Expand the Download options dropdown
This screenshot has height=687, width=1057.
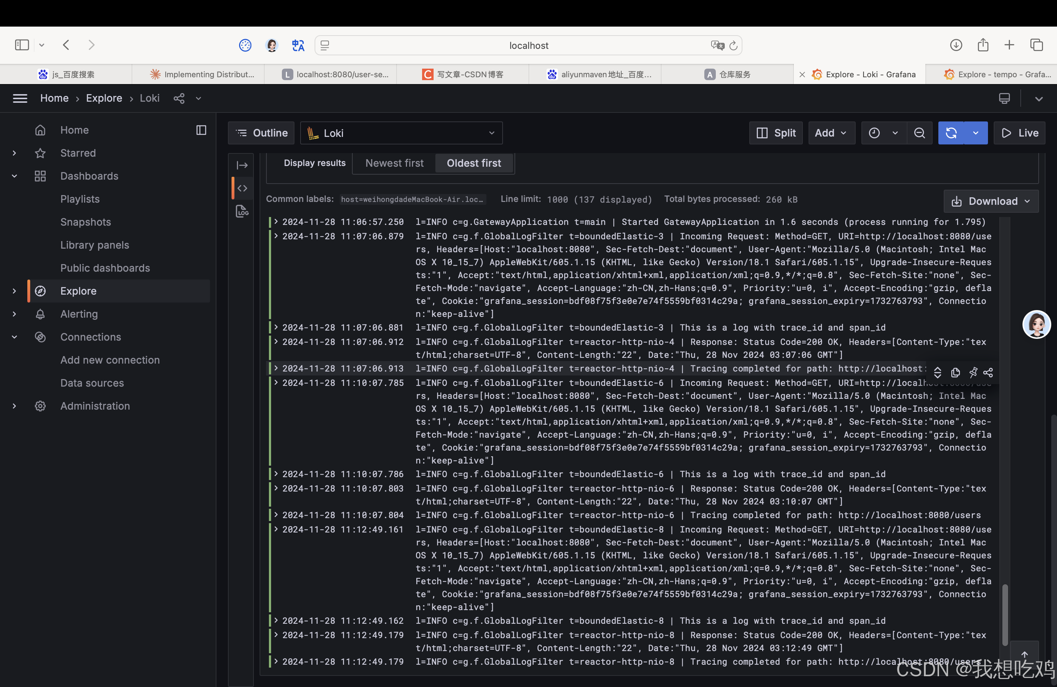tap(991, 201)
